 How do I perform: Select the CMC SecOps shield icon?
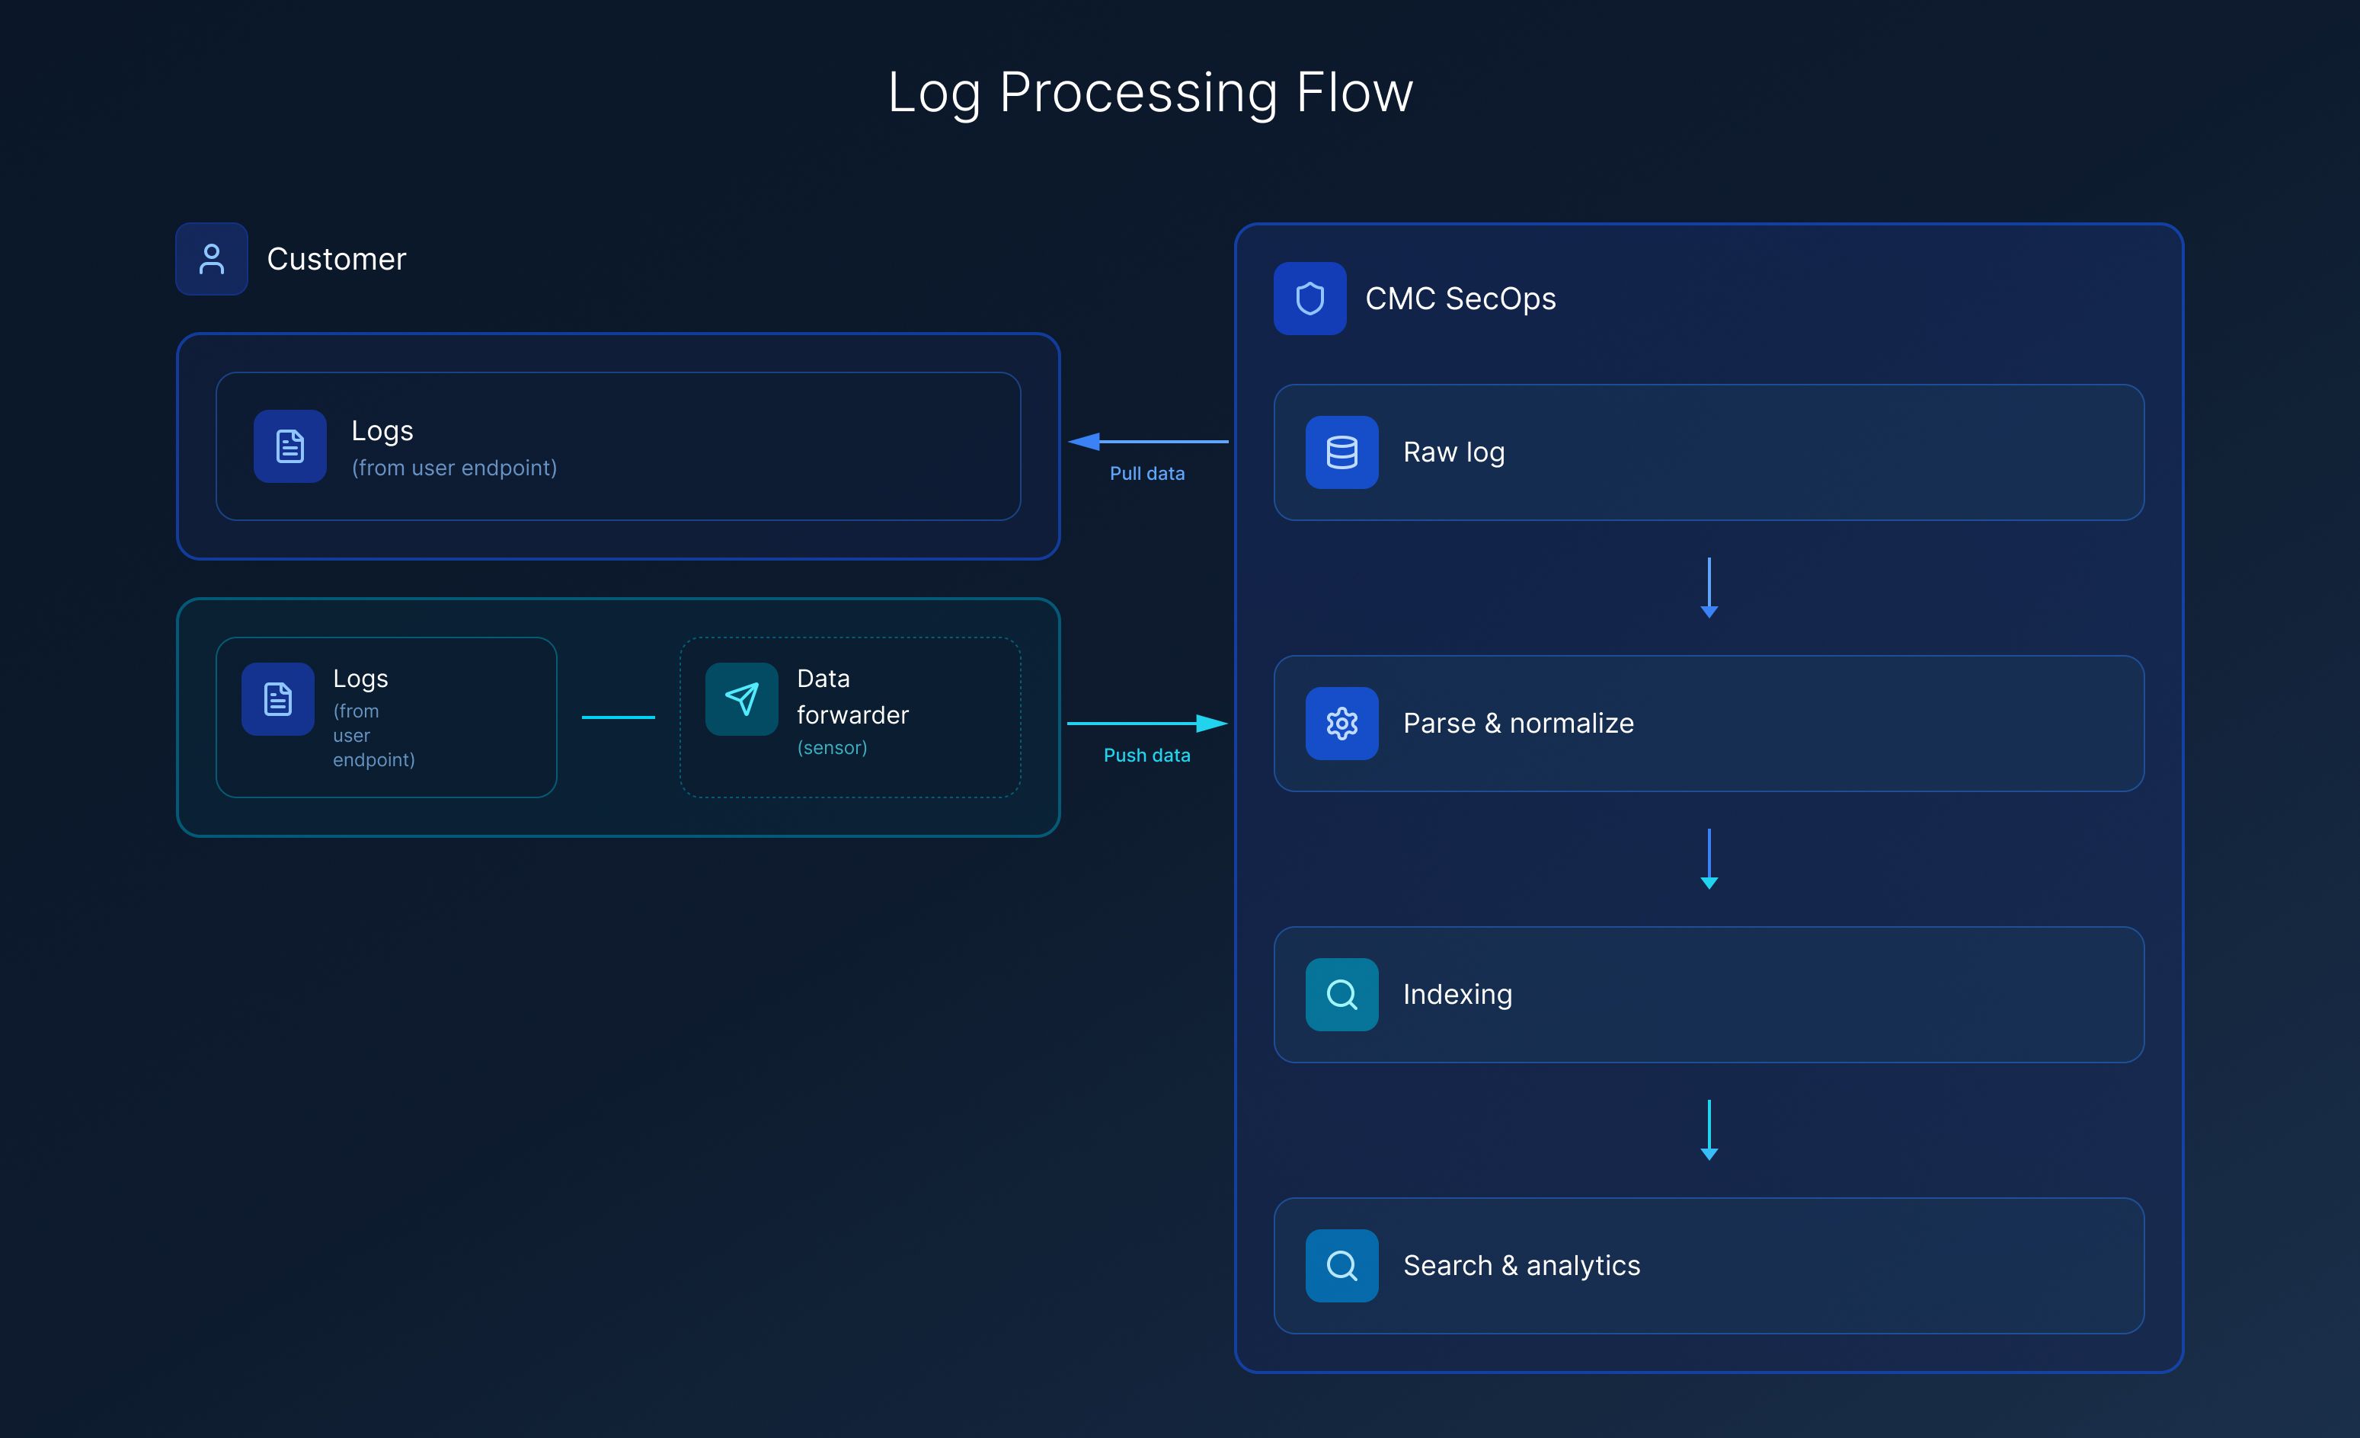tap(1310, 299)
